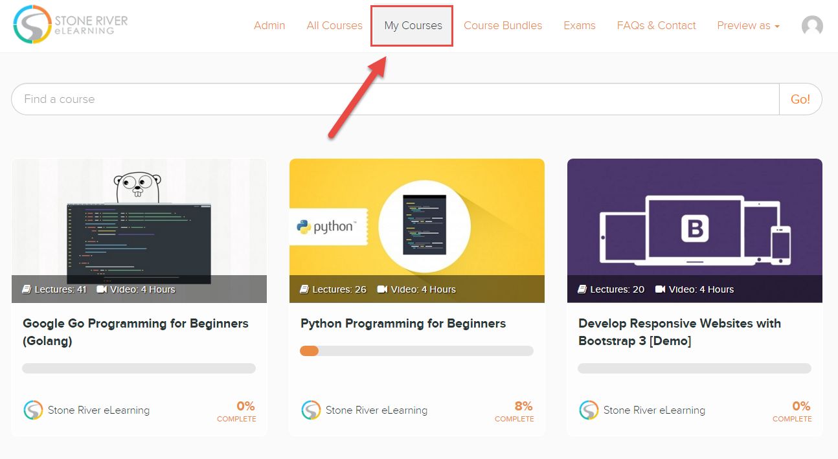Click the Stone River eLearning logo

click(x=70, y=25)
